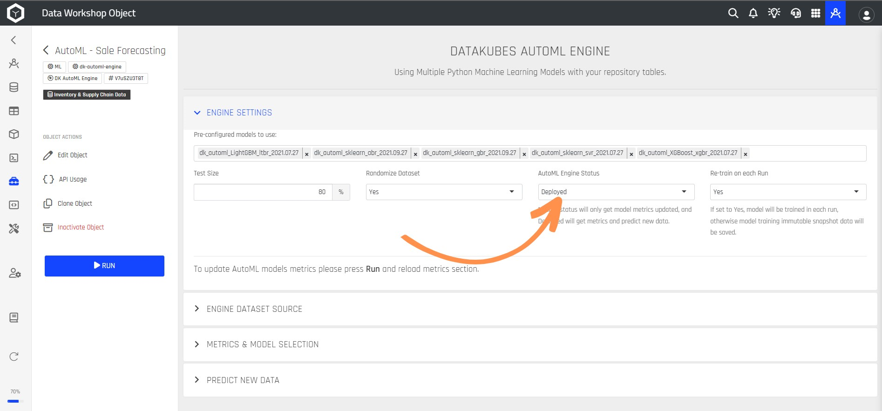Remove dk_automl_sklearn_gbr model tag
This screenshot has width=882, height=411.
(524, 154)
